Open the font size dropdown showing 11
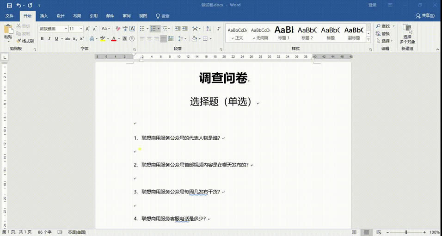Viewport: 442px width, 236px height. (x=81, y=29)
